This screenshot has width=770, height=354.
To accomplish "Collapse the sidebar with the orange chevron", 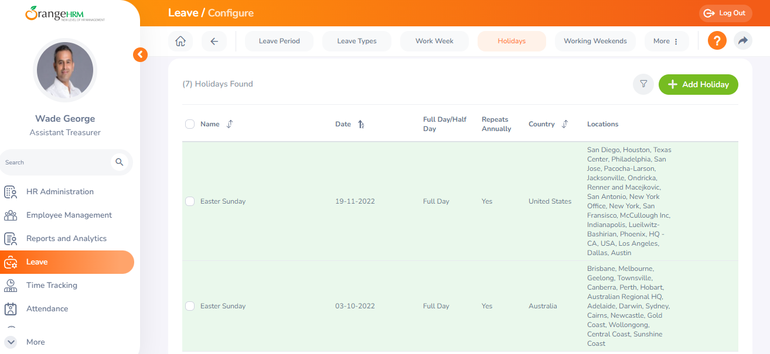I will coord(140,54).
